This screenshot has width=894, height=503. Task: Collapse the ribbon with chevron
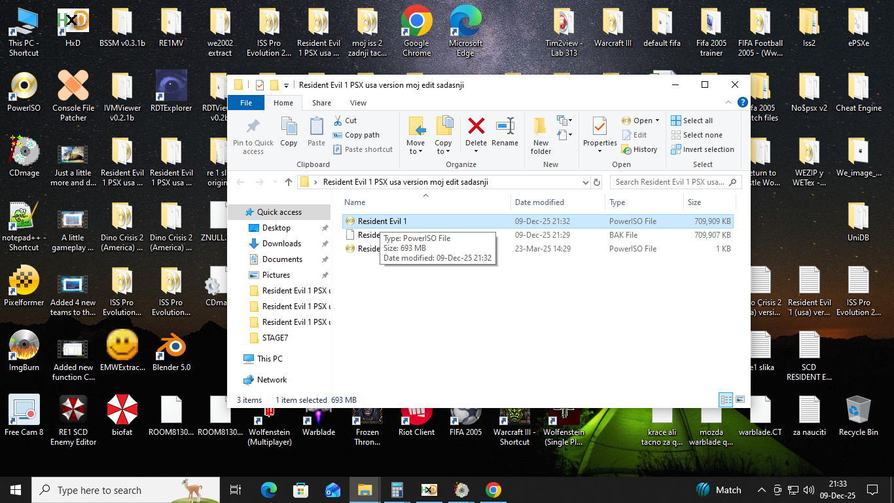click(730, 103)
